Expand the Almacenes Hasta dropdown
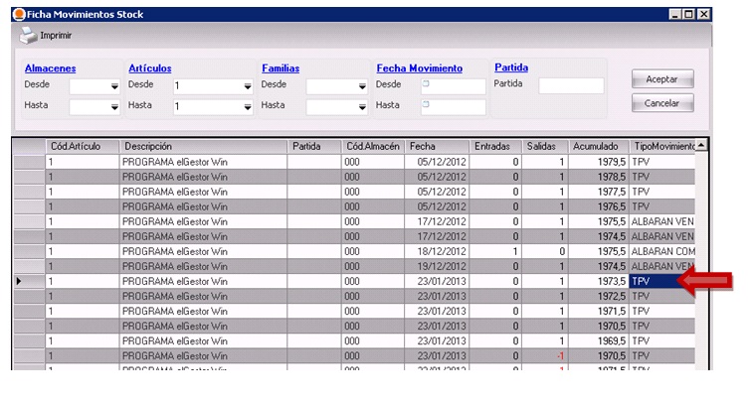The image size is (754, 405). coord(114,106)
